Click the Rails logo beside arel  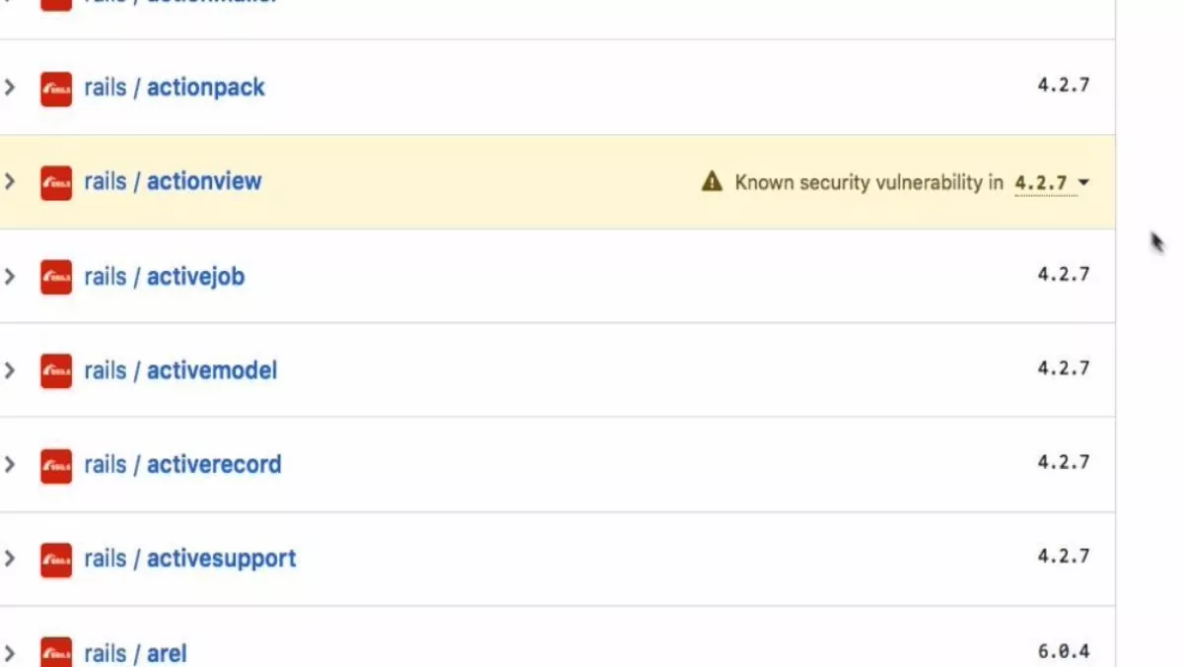(56, 652)
